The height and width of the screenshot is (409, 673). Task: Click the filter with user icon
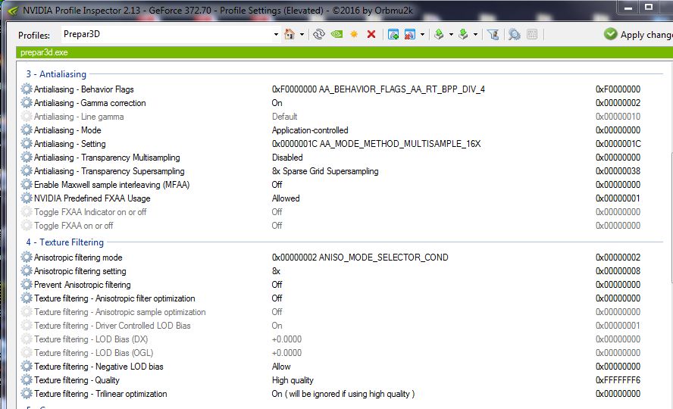click(x=493, y=34)
